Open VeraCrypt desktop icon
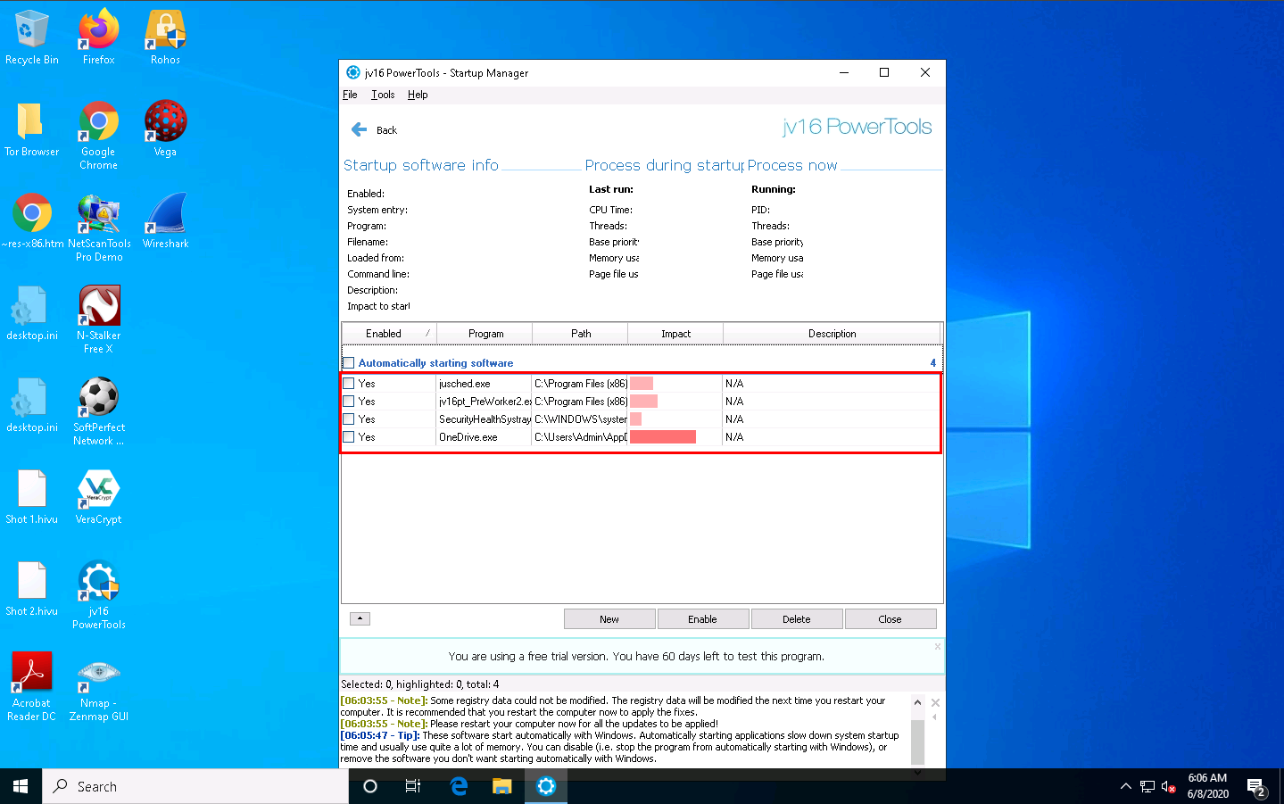Image resolution: width=1284 pixels, height=804 pixels. pos(99,497)
